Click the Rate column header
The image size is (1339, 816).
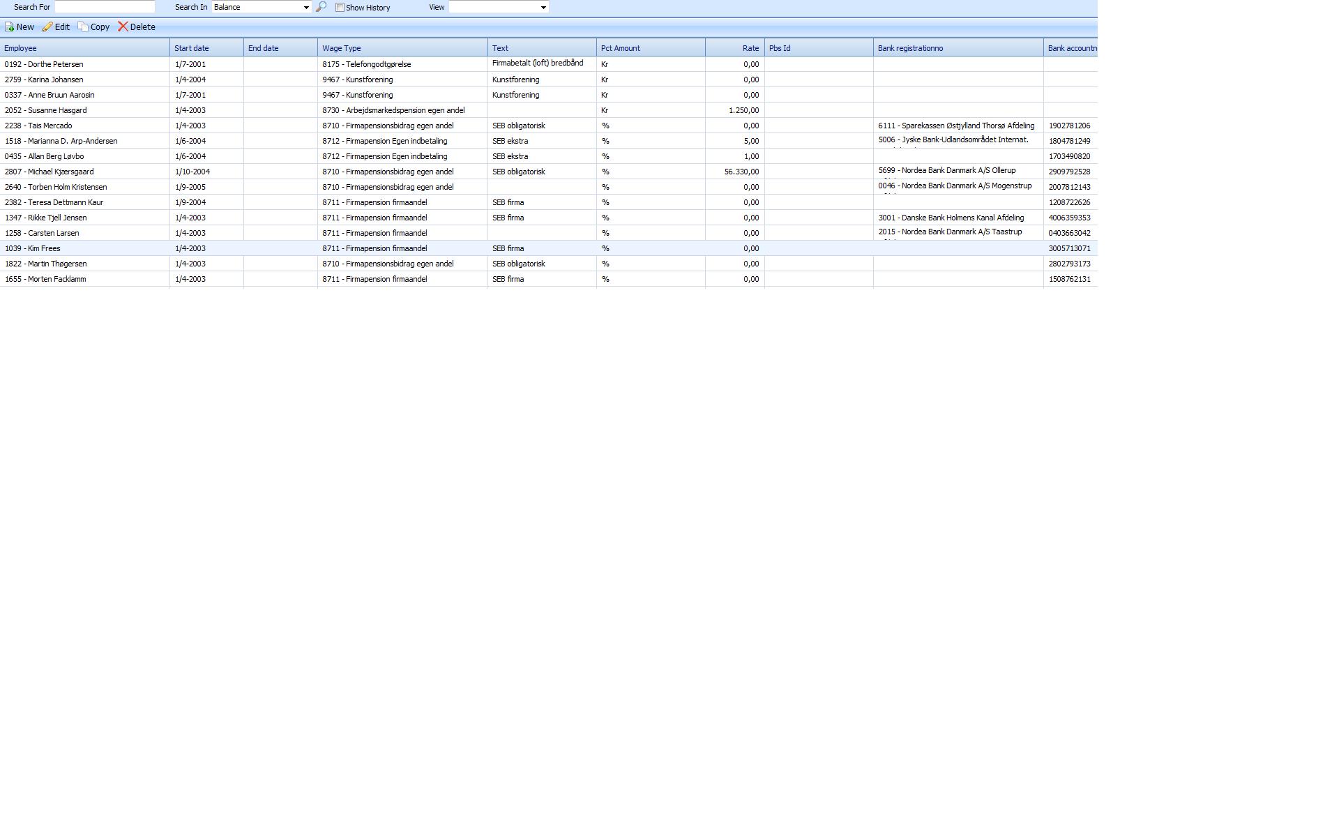pyautogui.click(x=750, y=48)
